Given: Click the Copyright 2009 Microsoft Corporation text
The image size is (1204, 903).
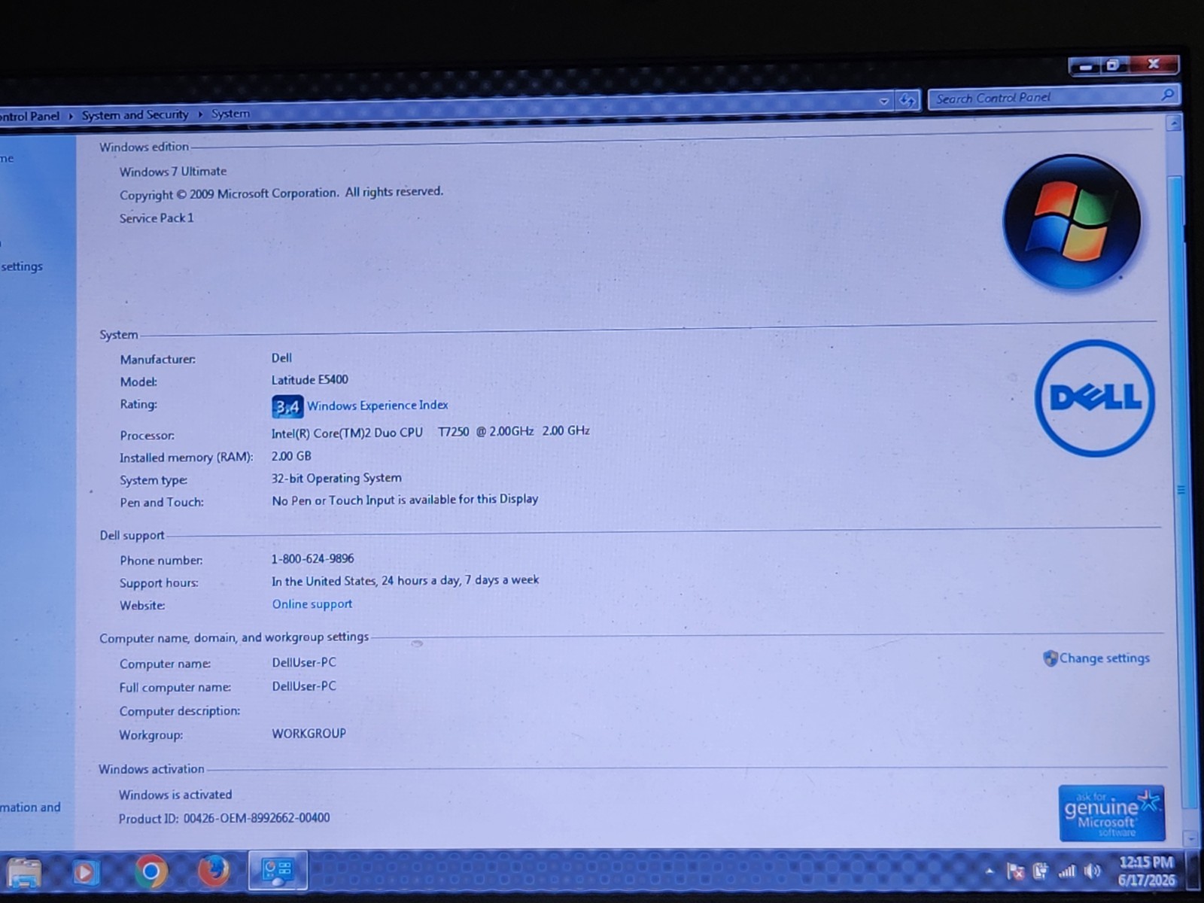Looking at the screenshot, I should (x=281, y=193).
